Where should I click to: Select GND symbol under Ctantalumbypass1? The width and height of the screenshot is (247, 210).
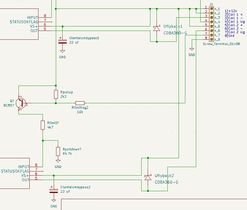click(x=62, y=52)
